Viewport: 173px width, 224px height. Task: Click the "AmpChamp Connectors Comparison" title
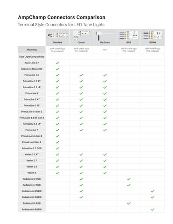tap(62, 17)
